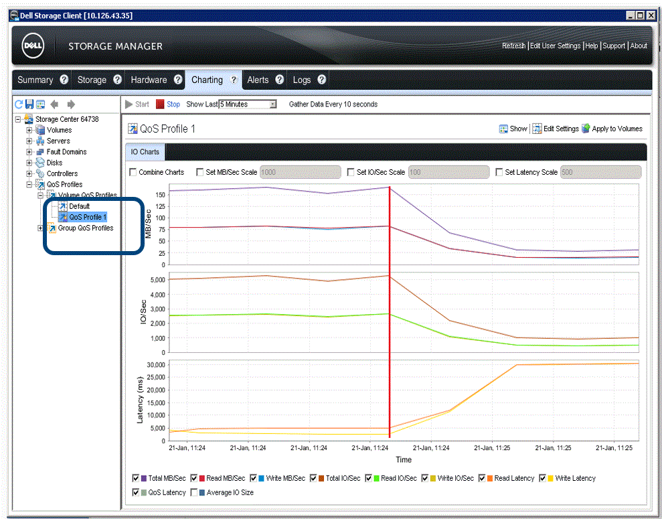This screenshot has width=662, height=519.
Task: Click the Start play icon
Action: click(129, 104)
